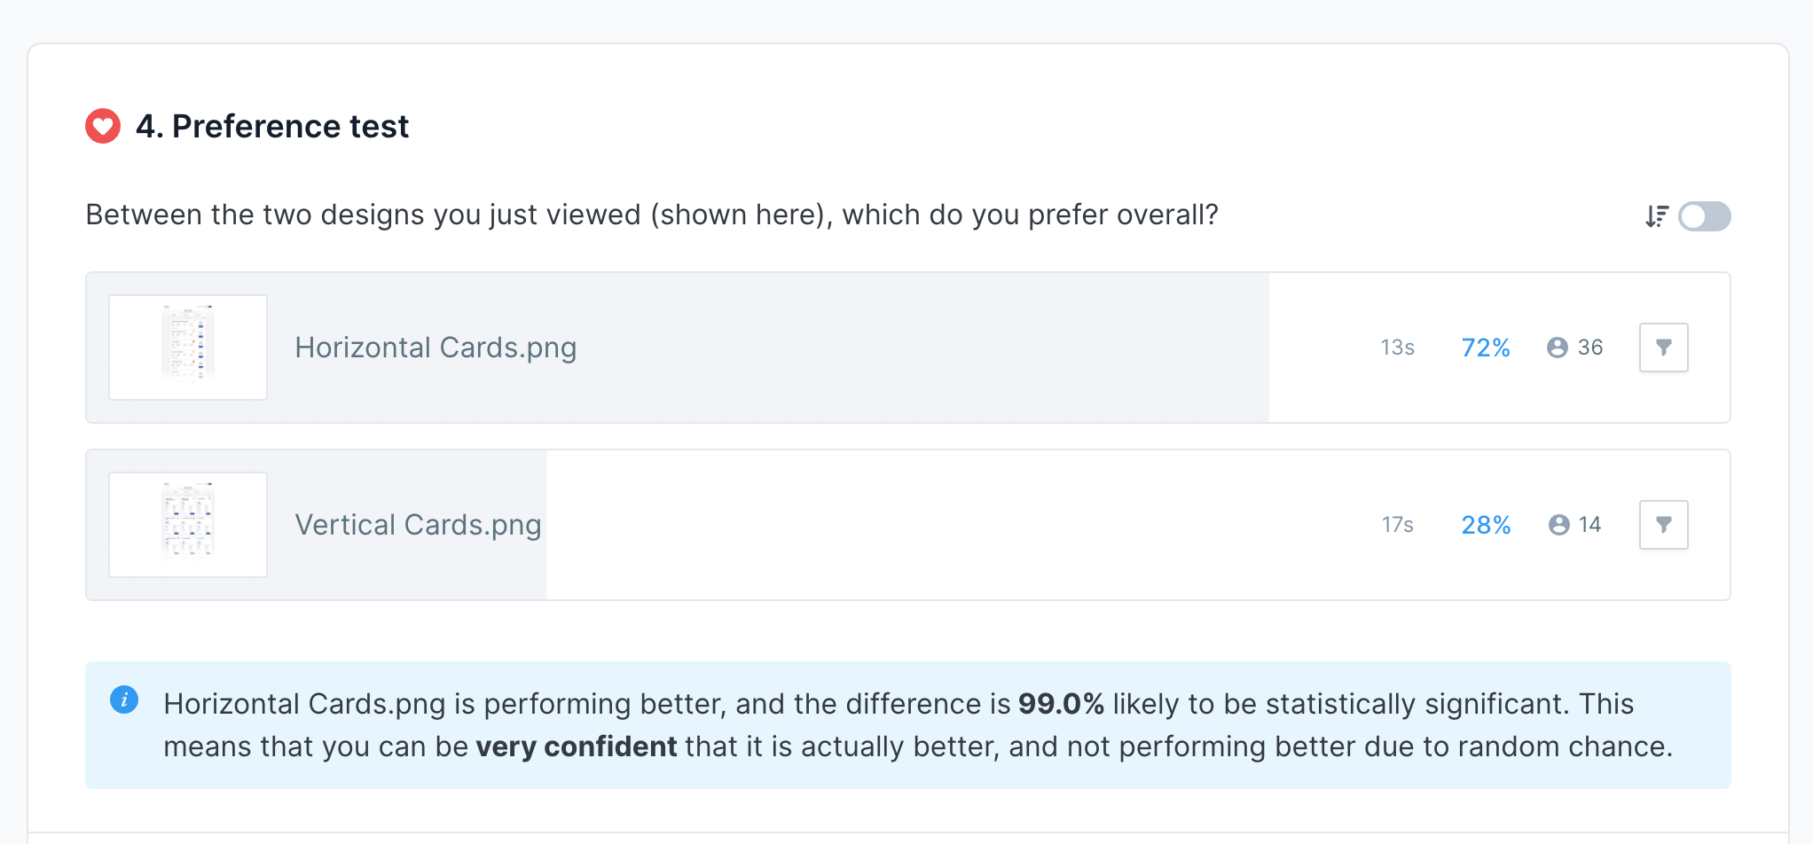Click the '4. Preference test' heading
1813x844 pixels.
point(272,126)
